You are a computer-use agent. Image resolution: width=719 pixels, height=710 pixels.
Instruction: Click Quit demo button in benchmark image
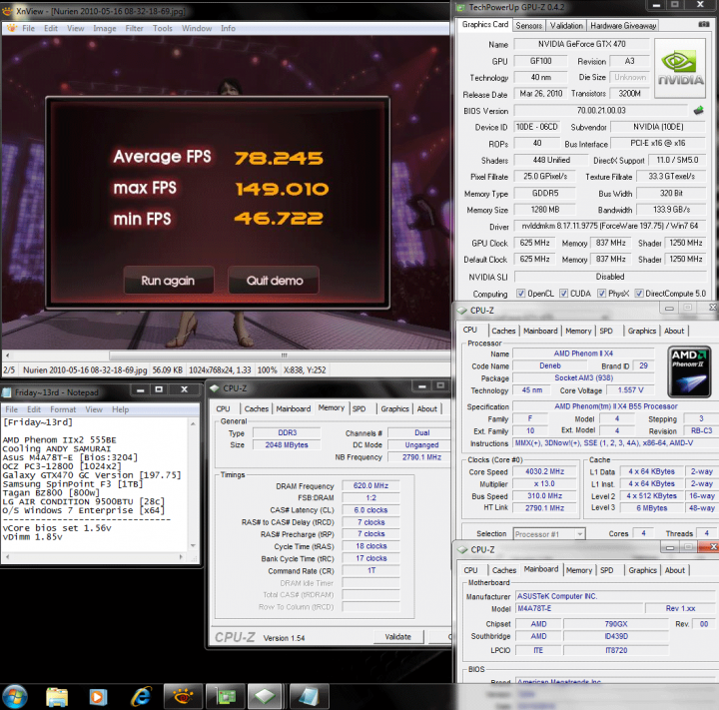[275, 280]
